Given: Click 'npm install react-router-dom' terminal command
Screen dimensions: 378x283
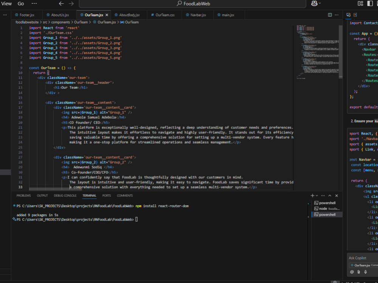Looking at the screenshot, I should (x=162, y=206).
